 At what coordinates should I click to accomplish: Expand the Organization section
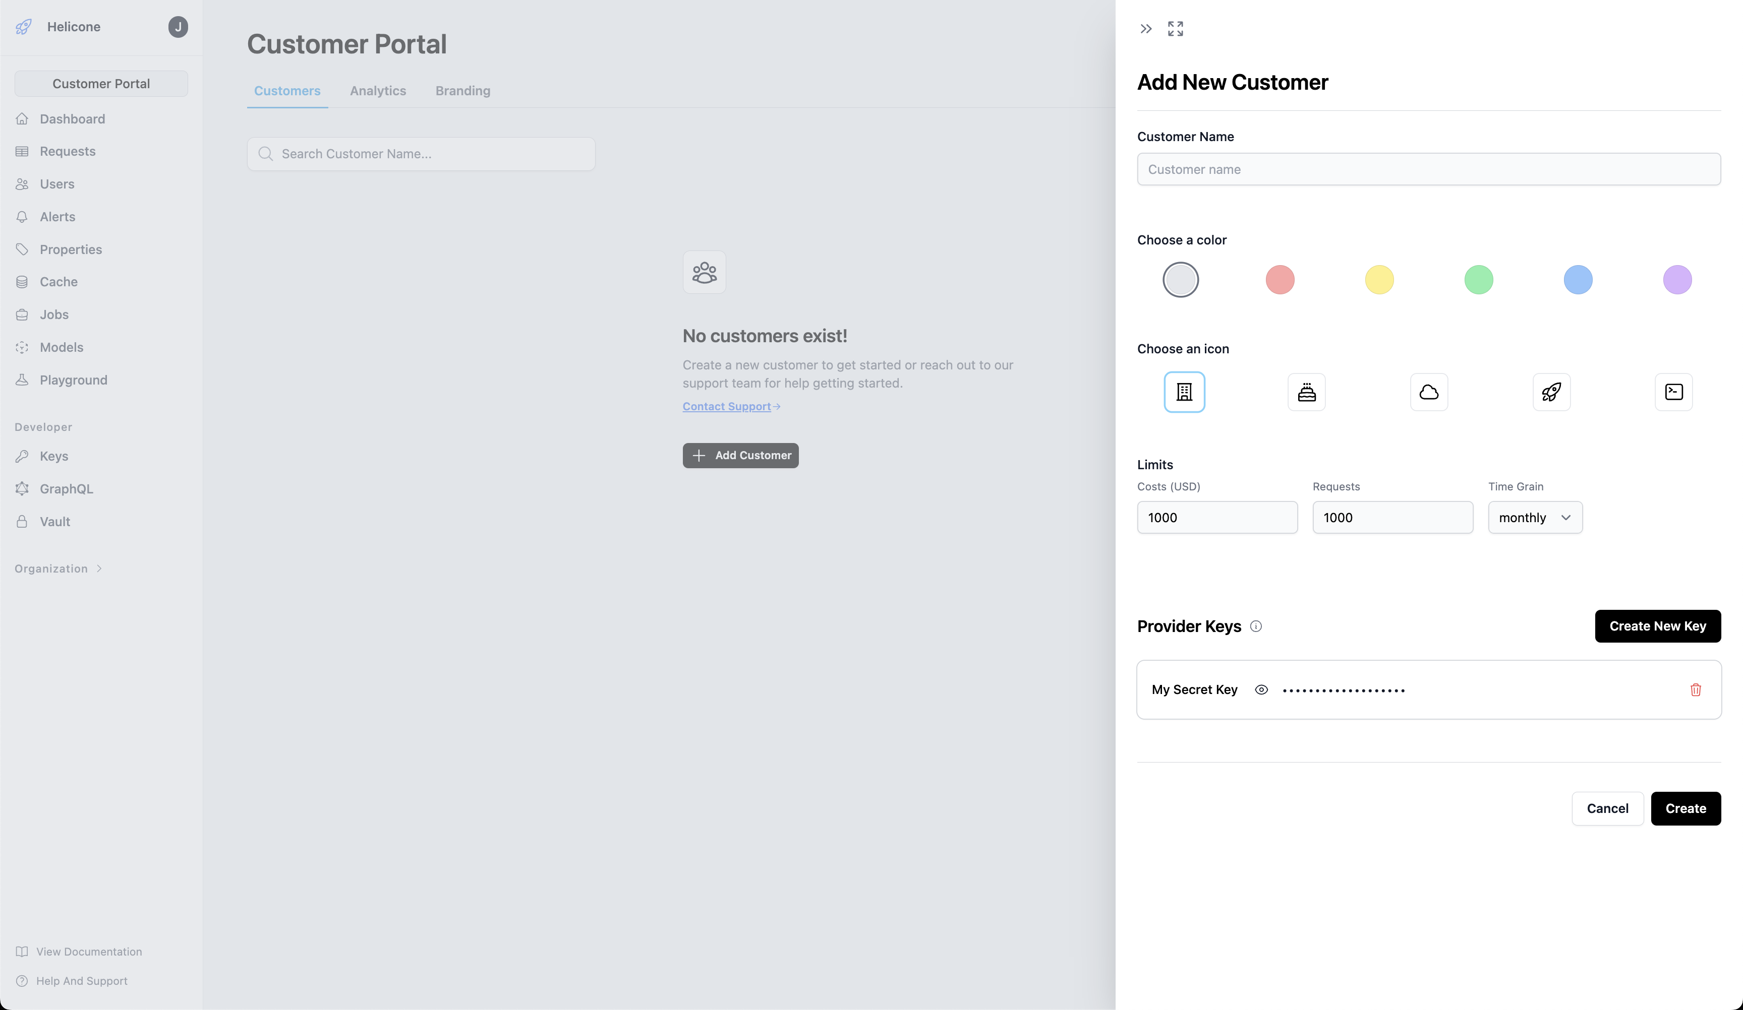coord(58,569)
